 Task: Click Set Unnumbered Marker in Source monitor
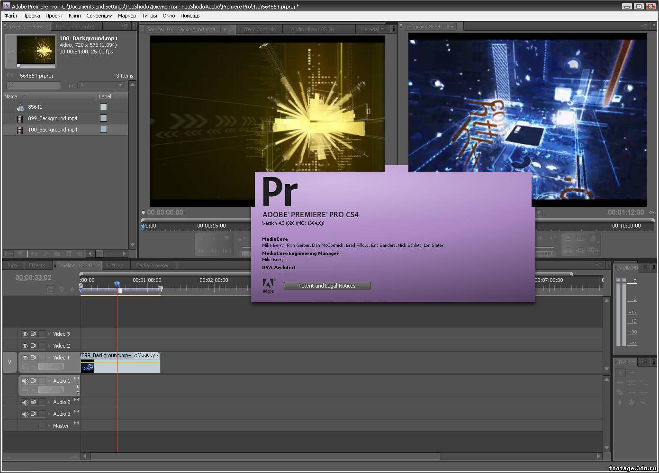(226, 238)
